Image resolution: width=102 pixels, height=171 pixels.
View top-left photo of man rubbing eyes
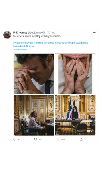click(34, 74)
